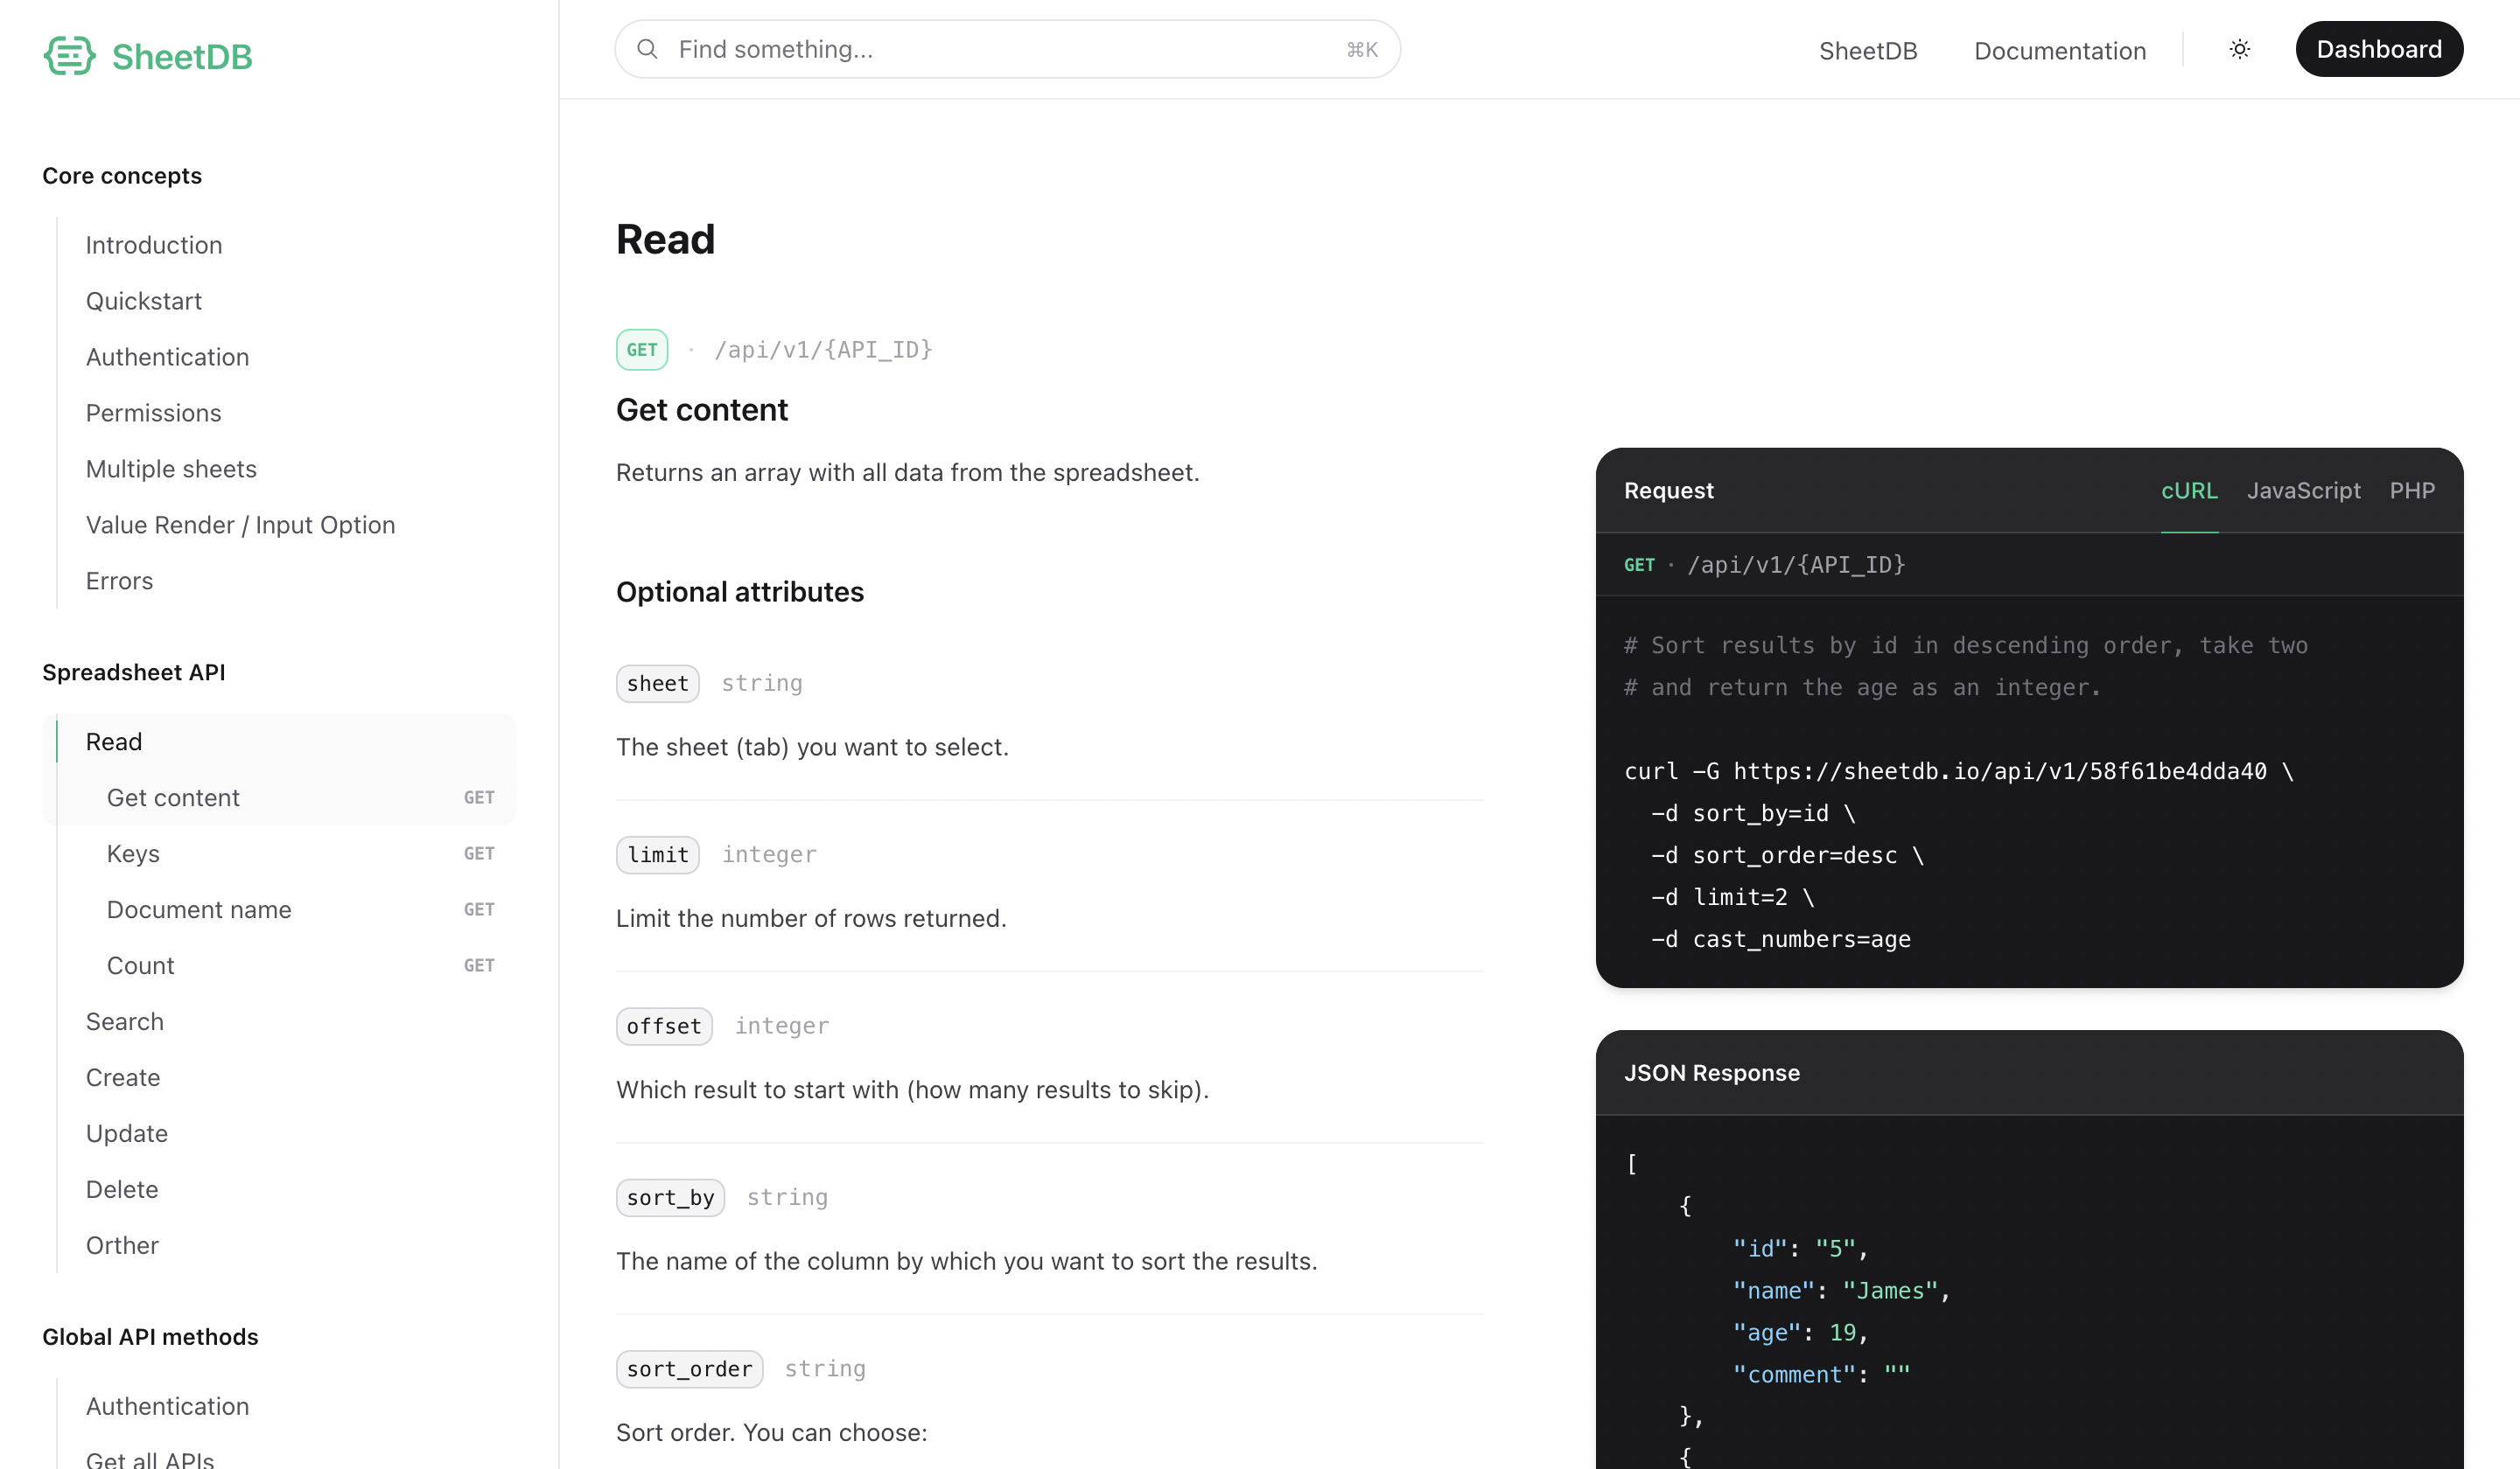Open the Dashboard button
This screenshot has height=1469, width=2520.
(x=2379, y=49)
